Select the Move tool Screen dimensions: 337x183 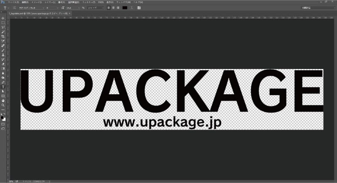pos(3,18)
